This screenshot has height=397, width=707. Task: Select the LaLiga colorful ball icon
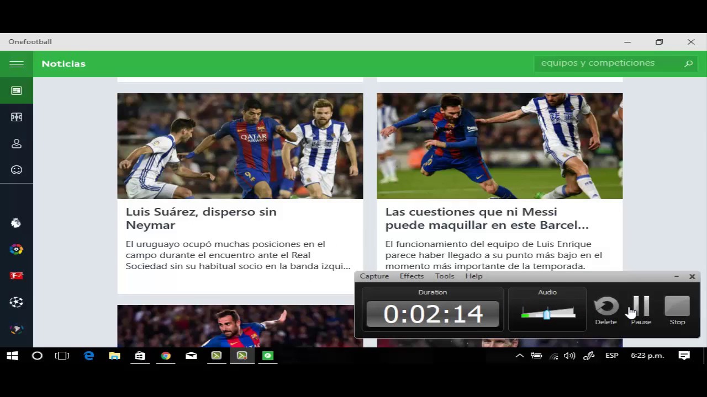coord(17,249)
